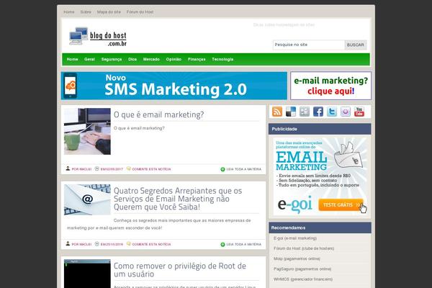Click comment bubble icon under first article

128,168
